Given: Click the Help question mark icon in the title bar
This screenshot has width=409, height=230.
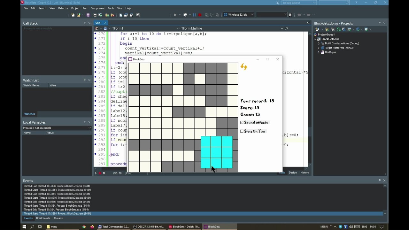Looking at the screenshot, I should pyautogui.click(x=356, y=3).
